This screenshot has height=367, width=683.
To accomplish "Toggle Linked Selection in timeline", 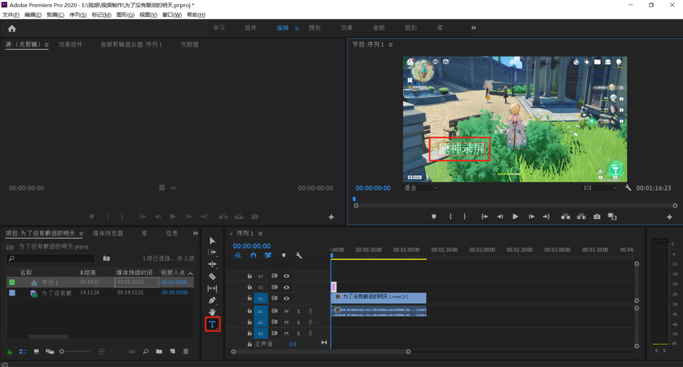I will pos(268,255).
